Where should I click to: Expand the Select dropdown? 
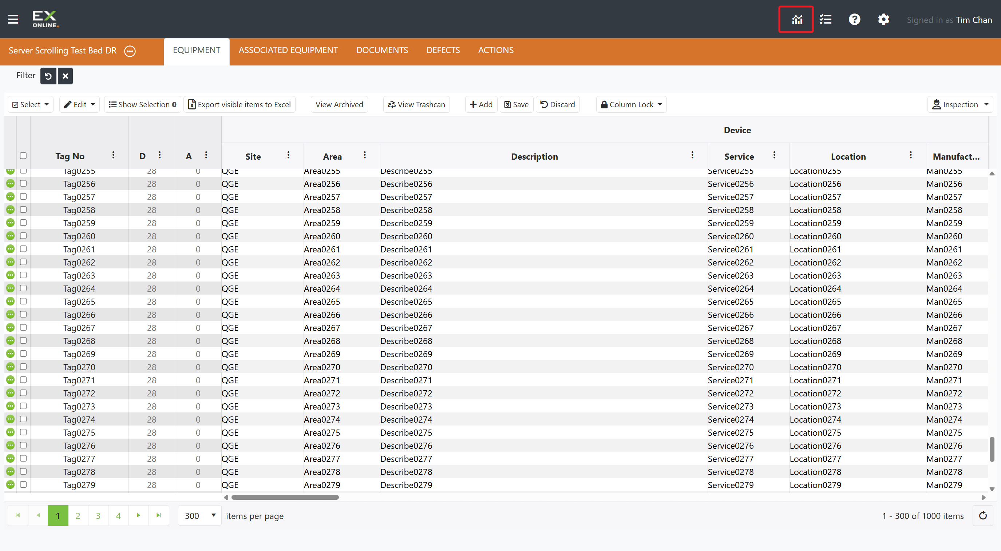[31, 104]
